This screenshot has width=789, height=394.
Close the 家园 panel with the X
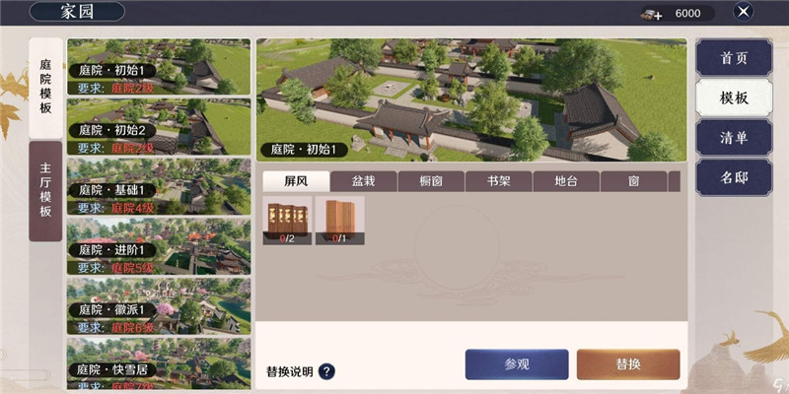coord(744,11)
